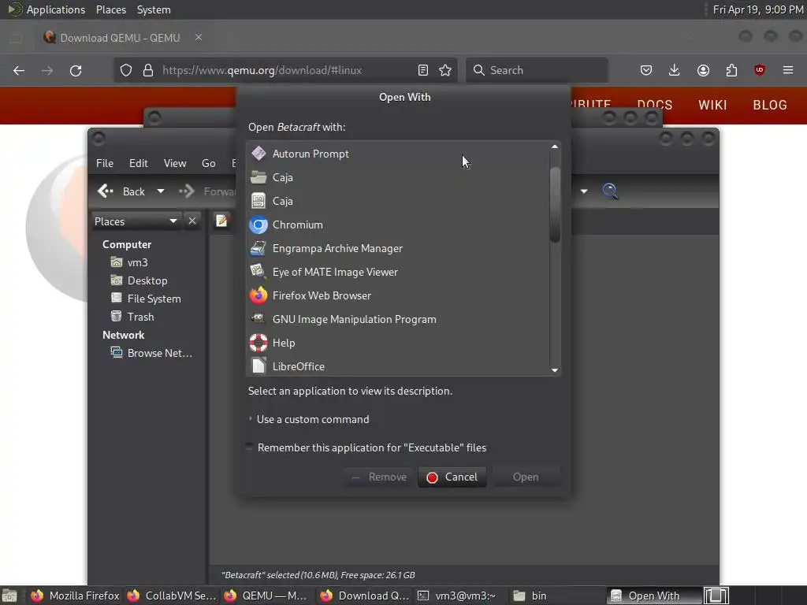807x605 pixels.
Task: Open the Places menu in top panel
Action: (110, 9)
